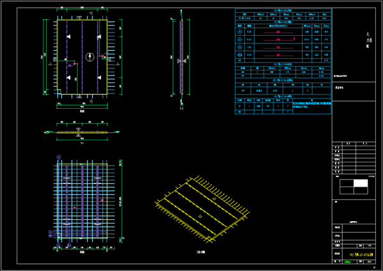Viewport: 383px width, 271px height.
Task: Click the inverted triangle symbol on the top plan's upper edge
Action: coord(79,18)
